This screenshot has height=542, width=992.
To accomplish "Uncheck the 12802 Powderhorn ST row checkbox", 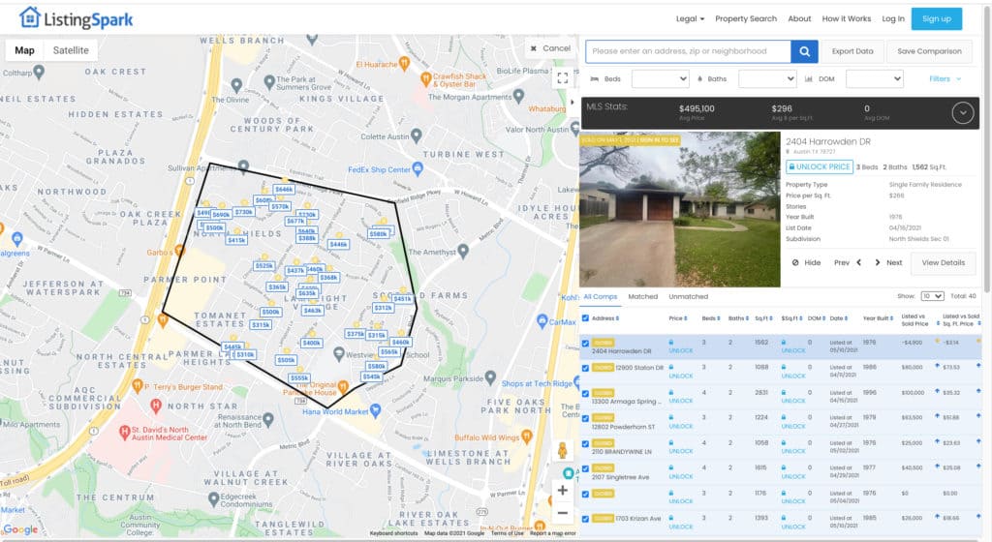I will point(585,419).
